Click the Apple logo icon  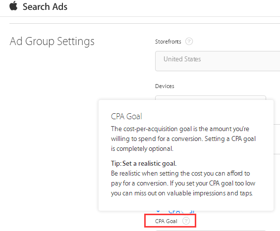[13, 6]
